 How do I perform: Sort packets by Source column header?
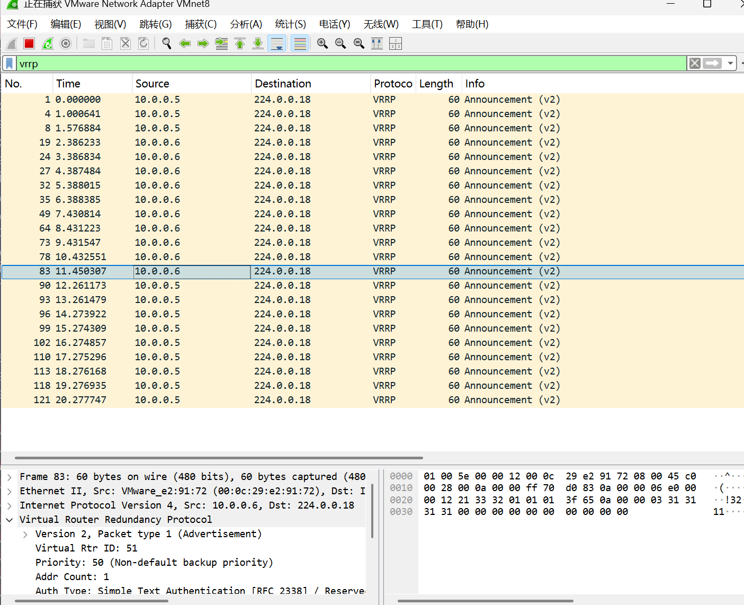pos(152,84)
